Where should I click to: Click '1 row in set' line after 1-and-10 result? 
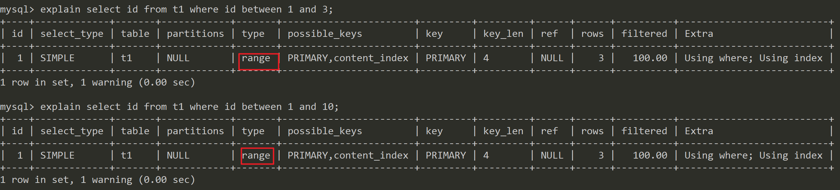97,180
